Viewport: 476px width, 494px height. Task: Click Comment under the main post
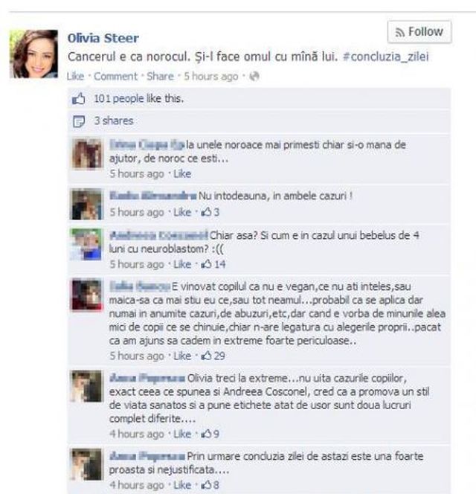point(115,76)
